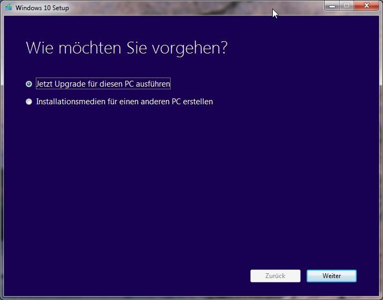Close the Windows 10 Setup window
The width and height of the screenshot is (383, 300).
[x=366, y=6]
